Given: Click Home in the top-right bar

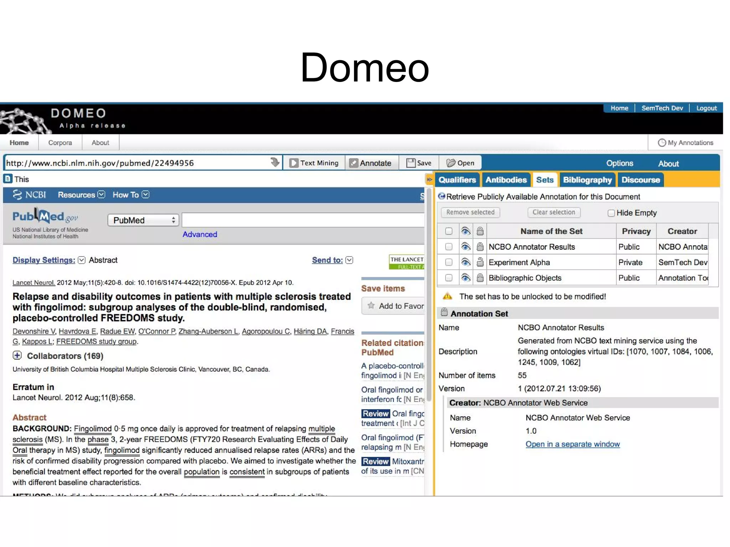Looking at the screenshot, I should 619,108.
